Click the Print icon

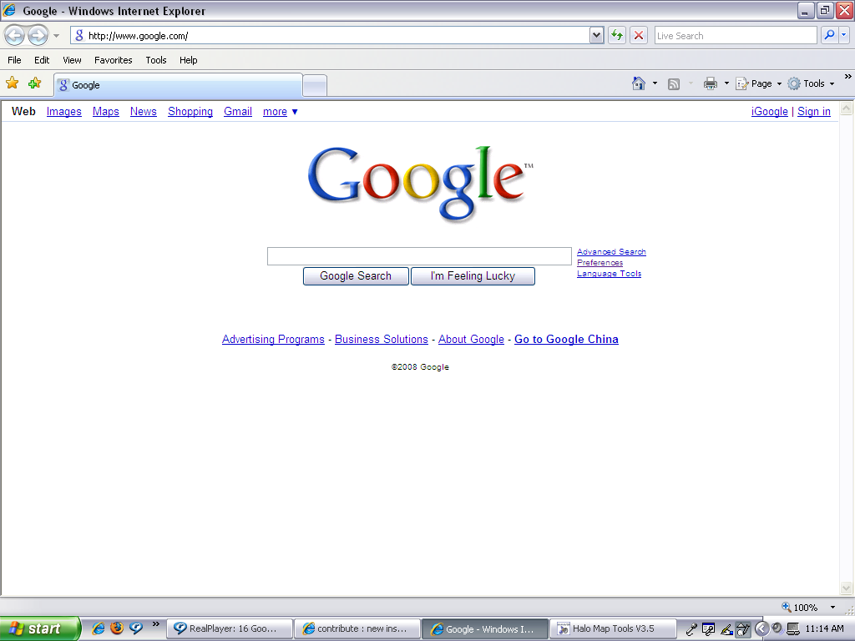710,83
